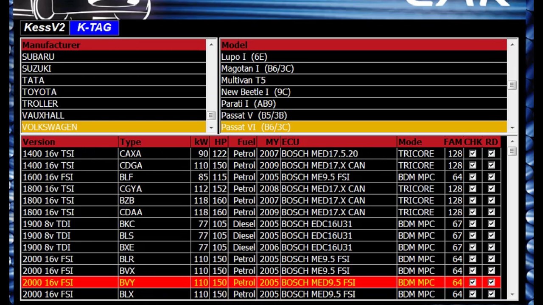
Task: Select the BZB type row
Action: (x=261, y=200)
